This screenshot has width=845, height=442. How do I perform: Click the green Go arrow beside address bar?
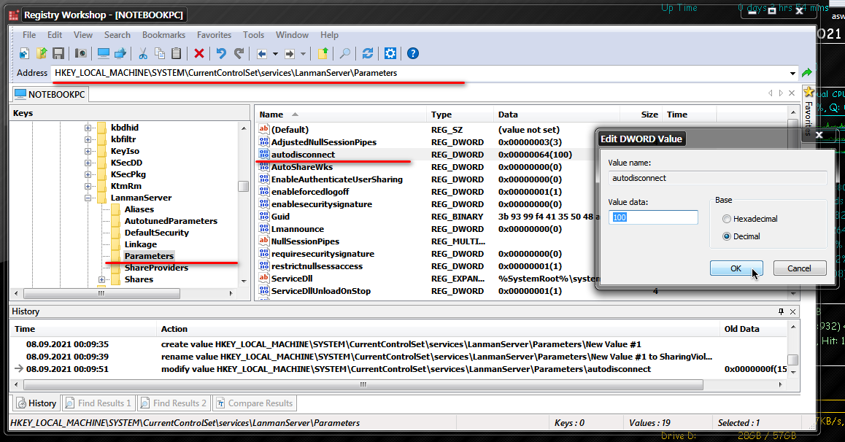pos(807,73)
